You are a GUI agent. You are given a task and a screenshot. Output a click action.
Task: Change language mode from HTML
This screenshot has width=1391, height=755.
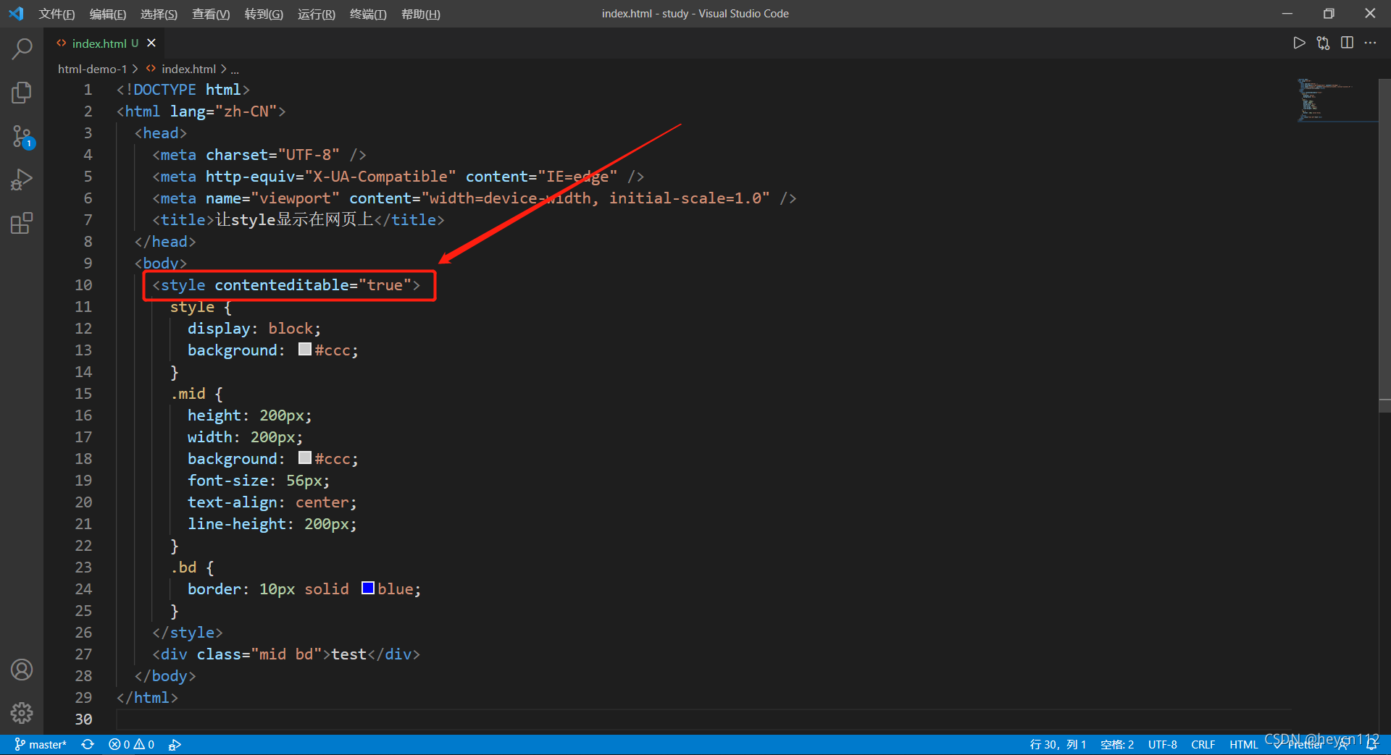pos(1243,745)
